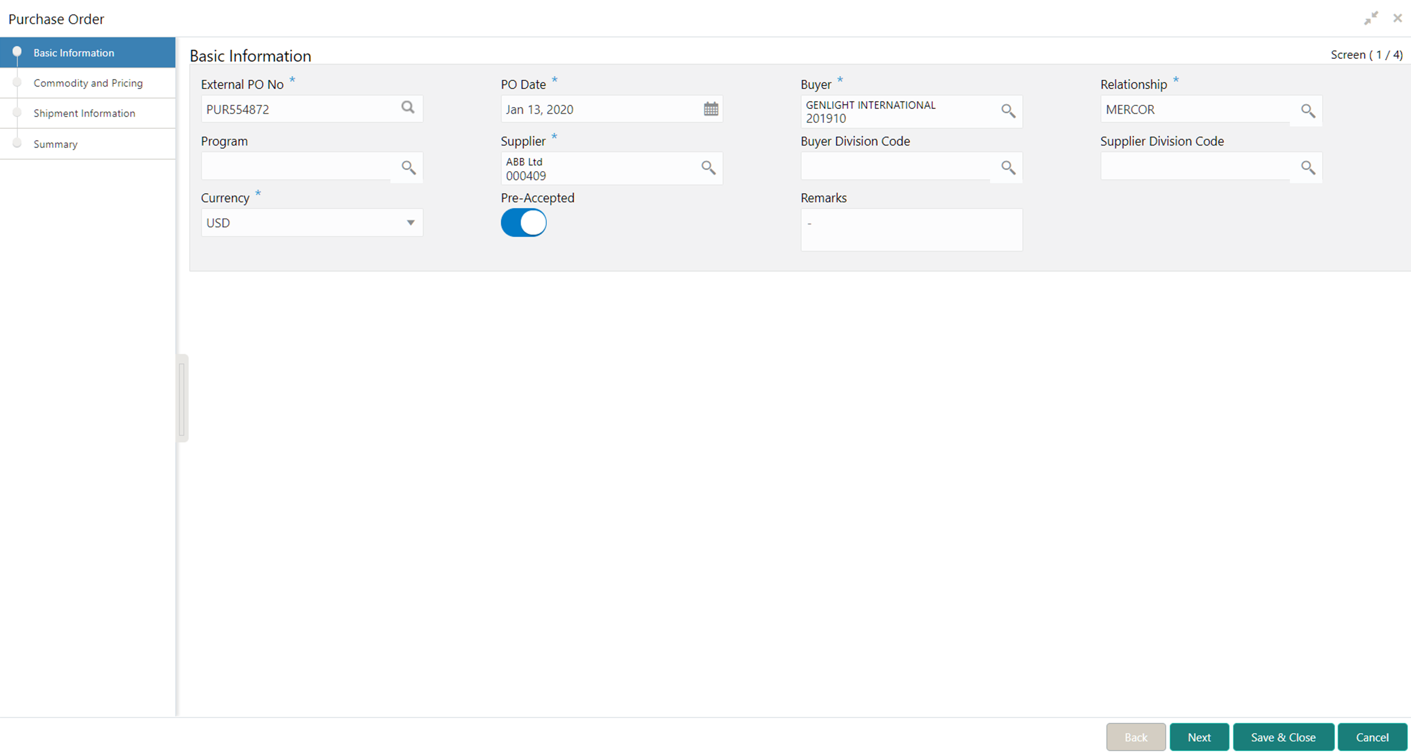Toggle the Pre-Accepted switch off

(523, 222)
